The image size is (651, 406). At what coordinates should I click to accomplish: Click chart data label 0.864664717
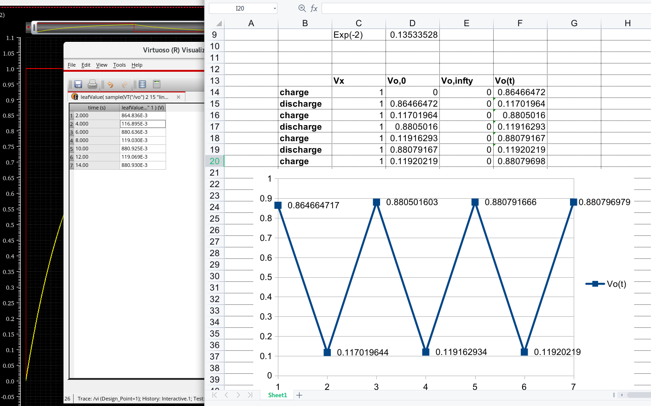(x=313, y=206)
